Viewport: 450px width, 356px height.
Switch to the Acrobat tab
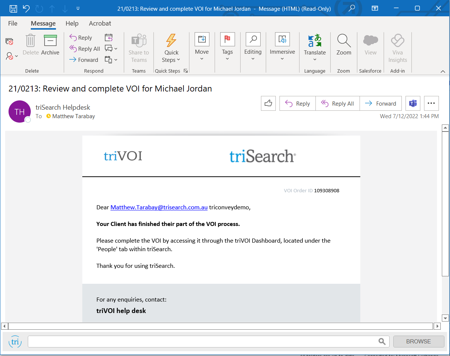coord(100,23)
